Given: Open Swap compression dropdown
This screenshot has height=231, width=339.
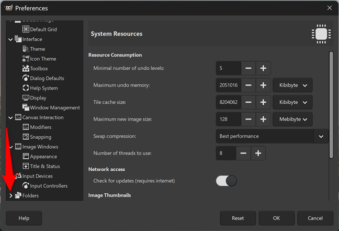Looking at the screenshot, I should [x=272, y=136].
